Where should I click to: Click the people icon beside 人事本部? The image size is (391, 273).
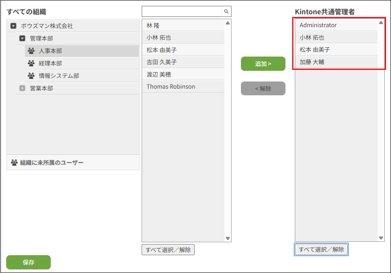31,51
